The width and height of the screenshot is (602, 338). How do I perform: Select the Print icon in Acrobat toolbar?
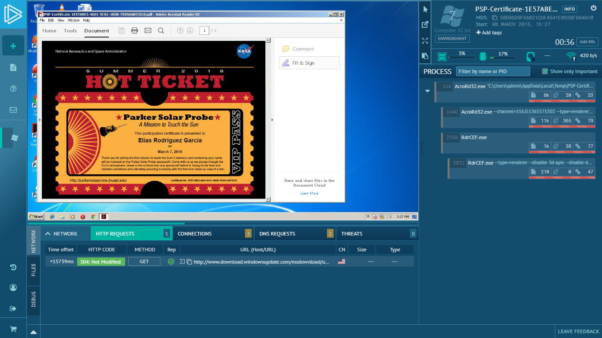pos(135,30)
